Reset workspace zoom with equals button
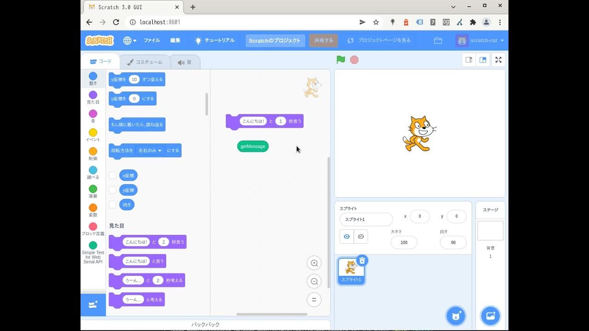The height and width of the screenshot is (331, 589). click(x=314, y=300)
